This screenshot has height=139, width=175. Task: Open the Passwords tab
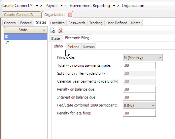[x=77, y=23]
